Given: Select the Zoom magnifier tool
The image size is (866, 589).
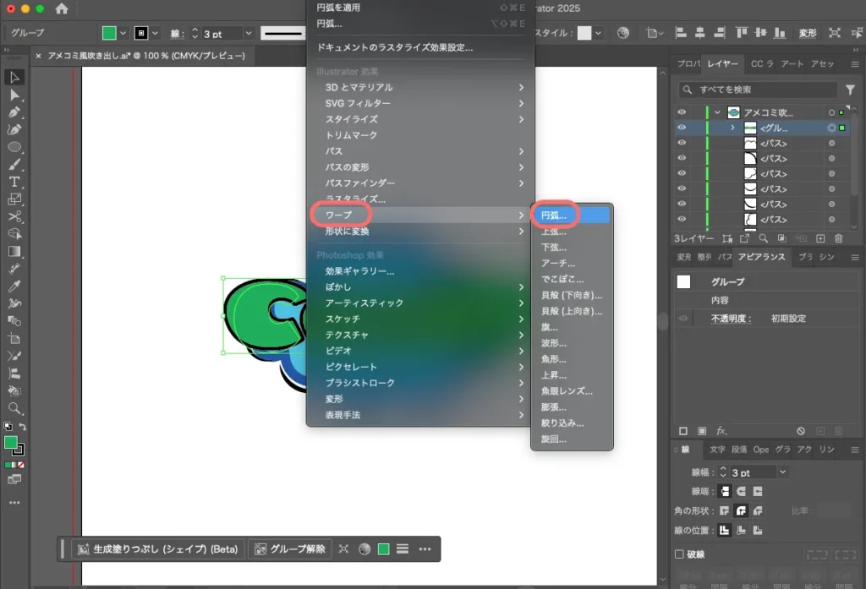Looking at the screenshot, I should [x=14, y=408].
